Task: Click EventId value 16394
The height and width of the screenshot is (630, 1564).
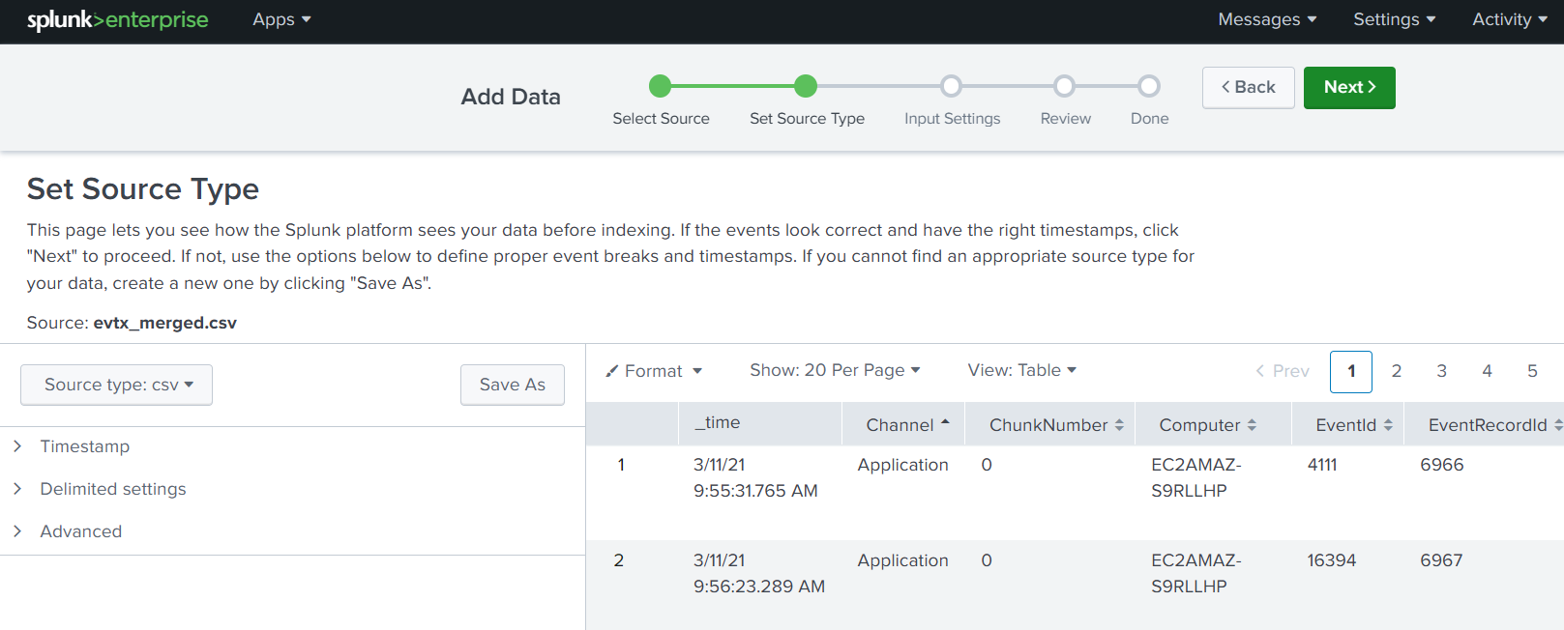Action: tap(1332, 560)
